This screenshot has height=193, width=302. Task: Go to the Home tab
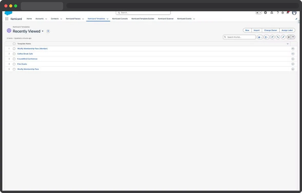point(29,19)
